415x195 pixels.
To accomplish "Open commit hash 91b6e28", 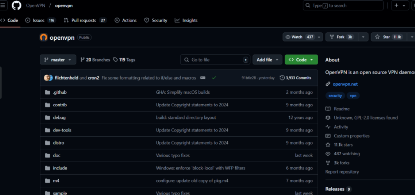I will pyautogui.click(x=249, y=78).
